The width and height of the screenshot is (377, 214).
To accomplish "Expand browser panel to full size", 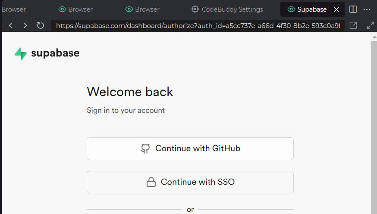I will [x=370, y=25].
